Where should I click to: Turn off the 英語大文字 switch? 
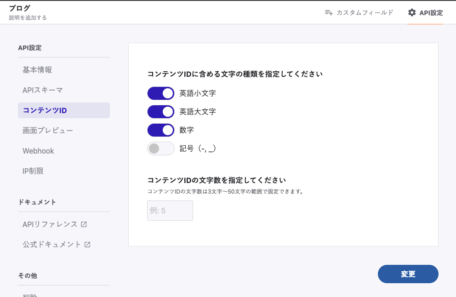[161, 112]
